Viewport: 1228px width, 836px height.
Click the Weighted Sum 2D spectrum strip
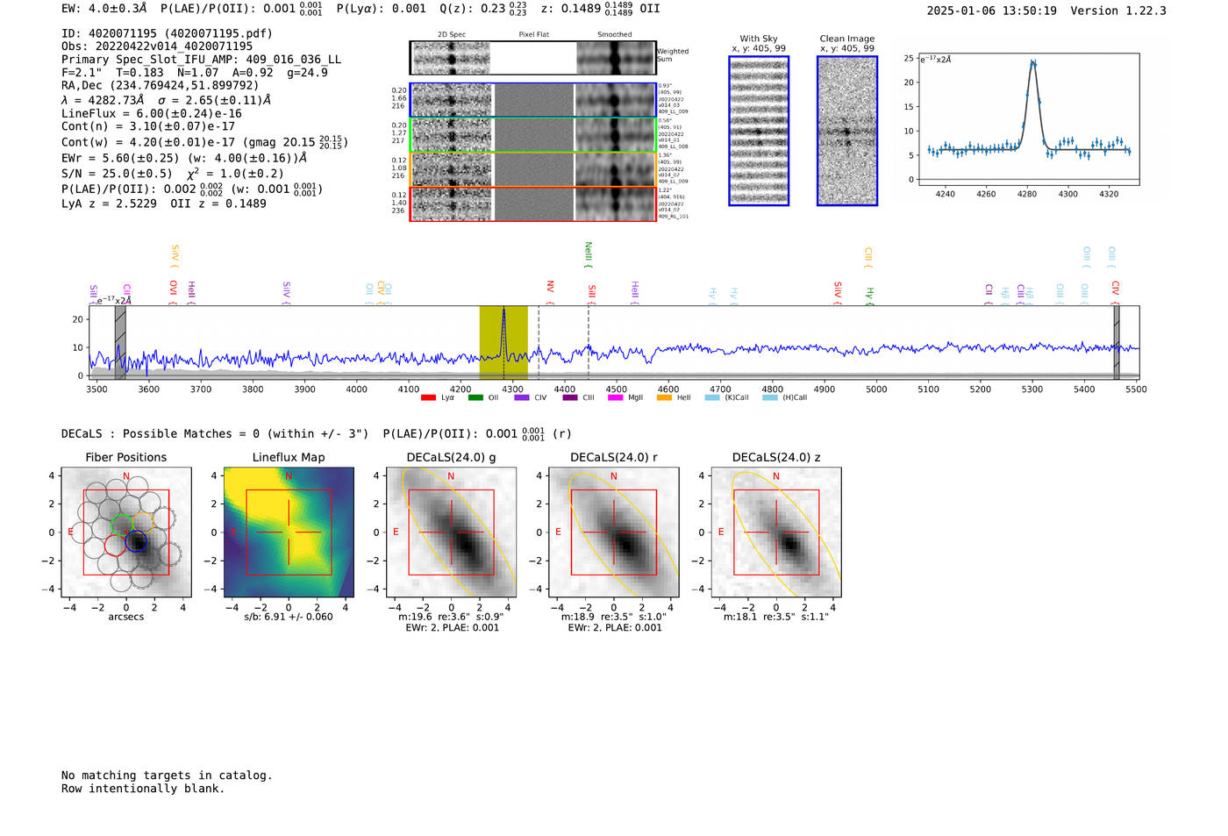[x=532, y=58]
